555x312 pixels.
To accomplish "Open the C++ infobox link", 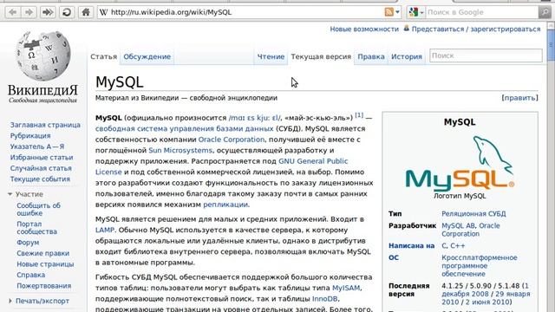I will [x=458, y=245].
